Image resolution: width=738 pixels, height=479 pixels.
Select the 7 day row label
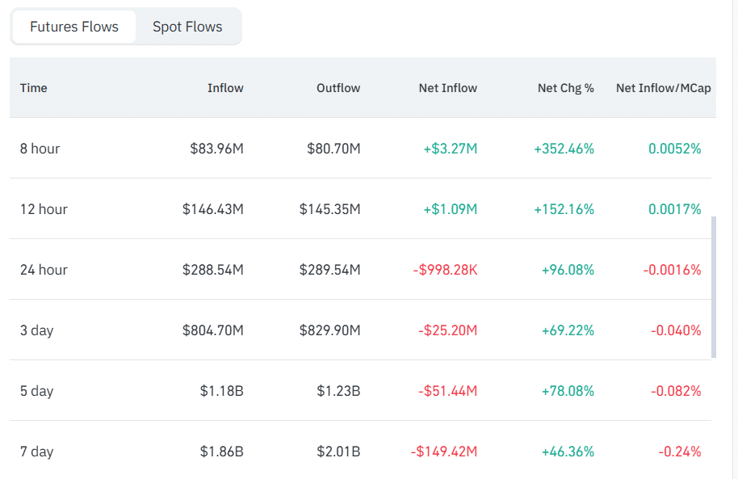tap(36, 452)
